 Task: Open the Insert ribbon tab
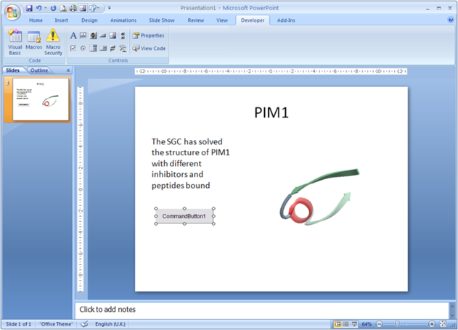click(61, 20)
